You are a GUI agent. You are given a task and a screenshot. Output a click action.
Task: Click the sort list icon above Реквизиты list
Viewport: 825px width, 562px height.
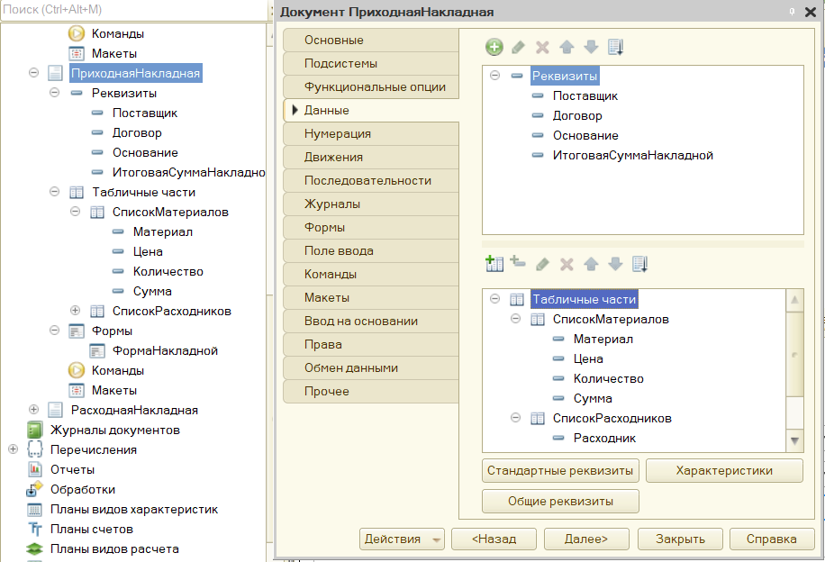(615, 48)
